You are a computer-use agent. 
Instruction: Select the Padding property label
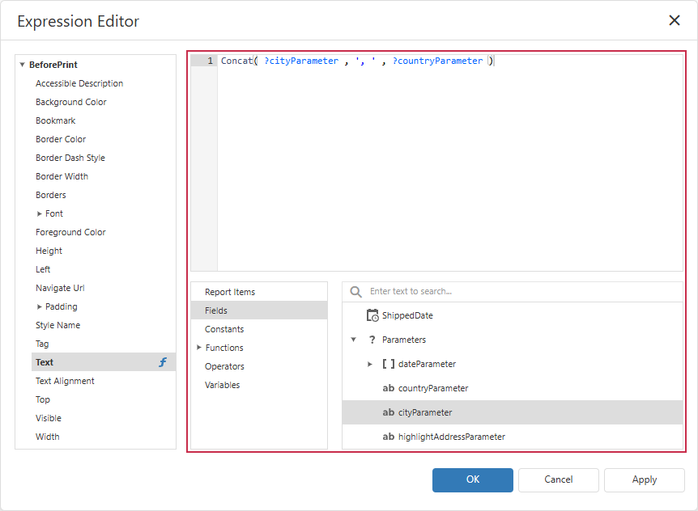61,306
